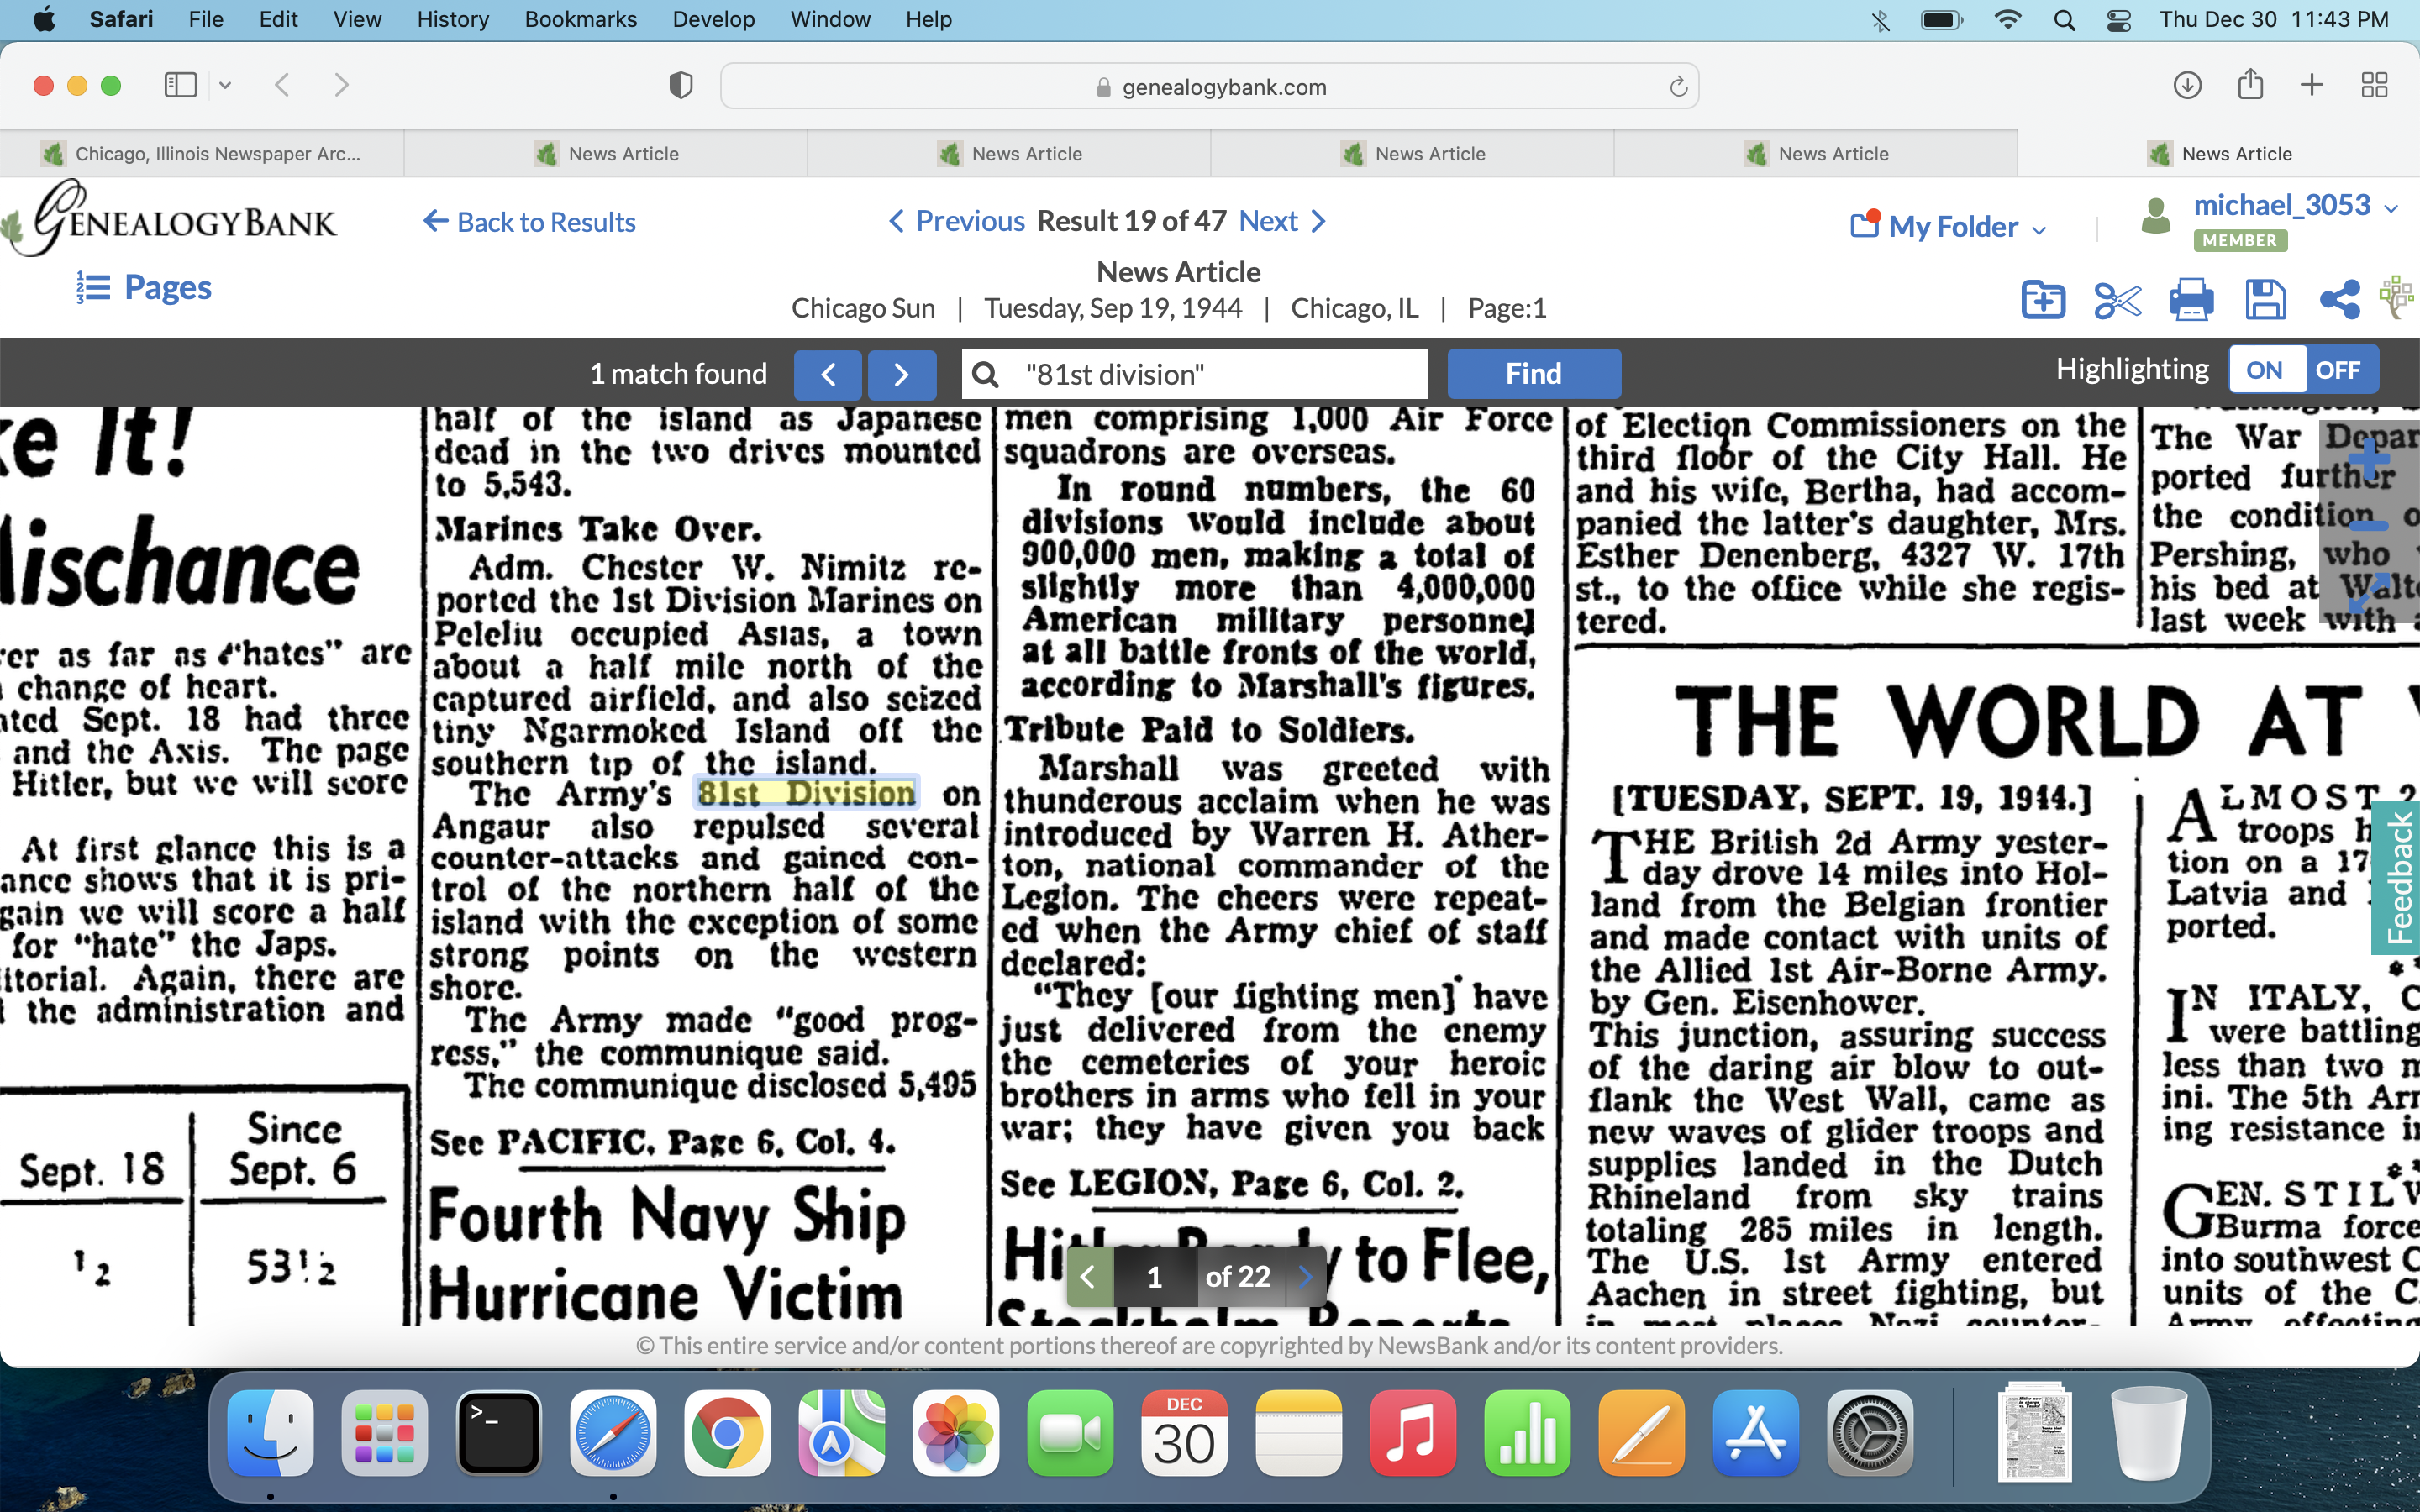The width and height of the screenshot is (2420, 1512).
Task: Click the family tree icon
Action: click(x=2398, y=297)
